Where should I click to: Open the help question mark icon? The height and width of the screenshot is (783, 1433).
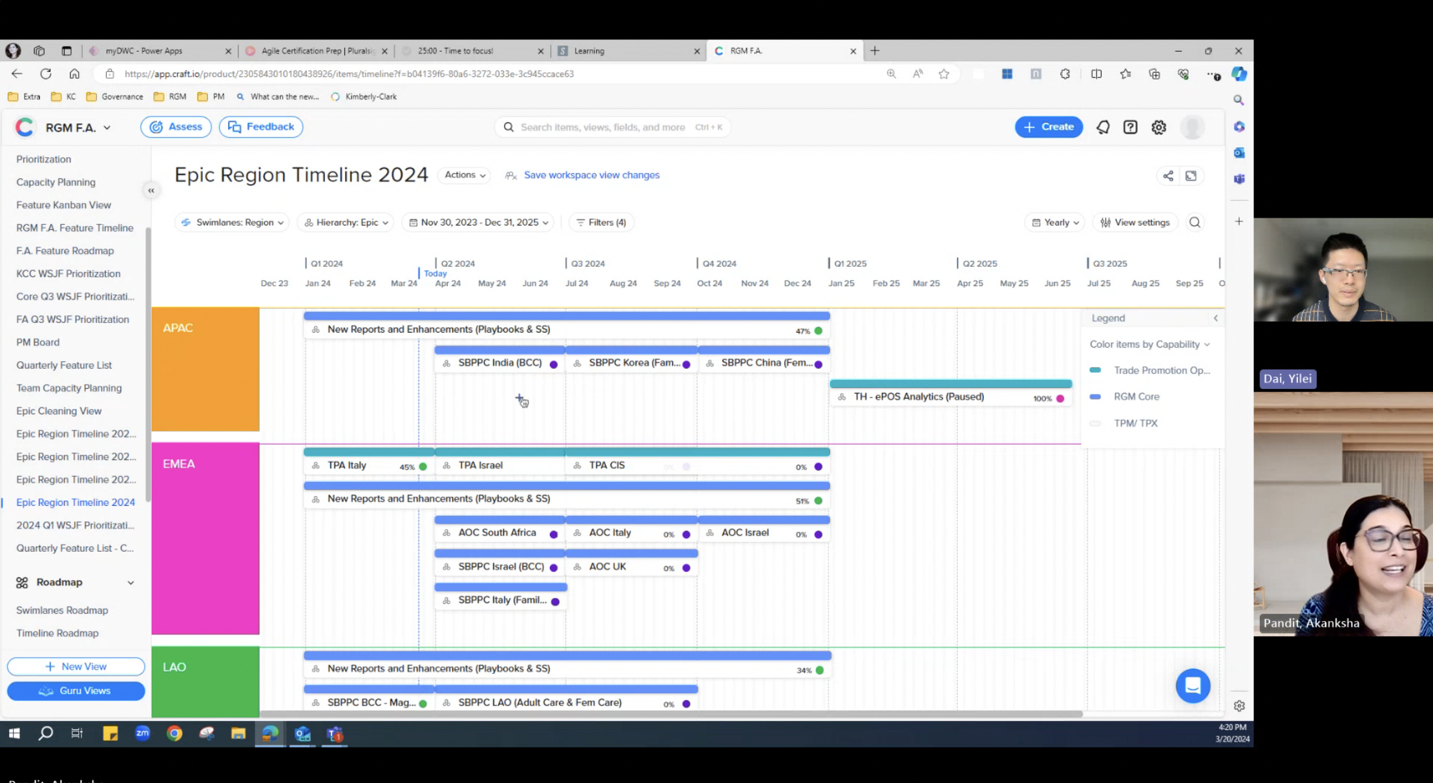pos(1130,127)
